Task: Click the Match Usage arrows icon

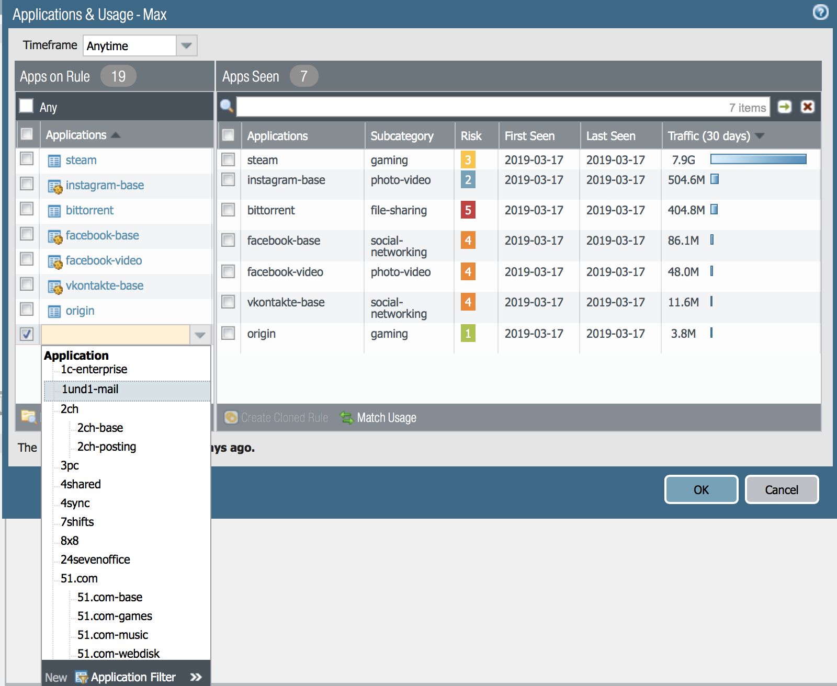Action: click(346, 418)
